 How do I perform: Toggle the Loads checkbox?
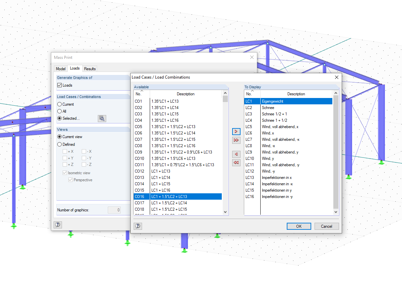(x=60, y=85)
